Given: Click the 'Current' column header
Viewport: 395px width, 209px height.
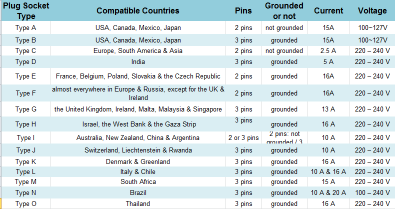Looking at the screenshot, I should coord(328,10).
